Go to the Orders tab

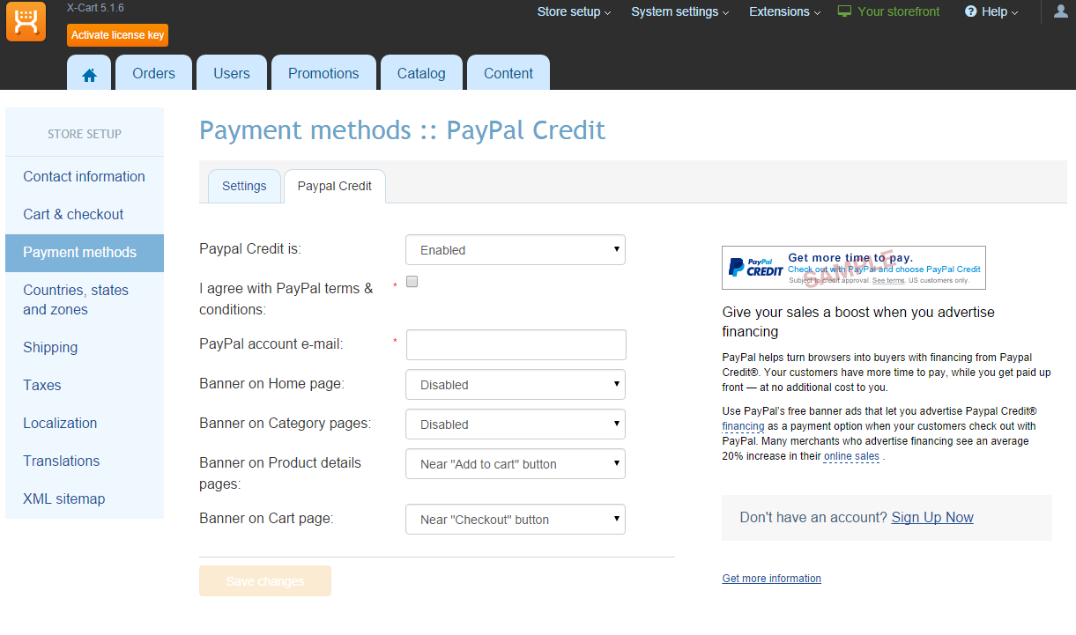pyautogui.click(x=154, y=73)
